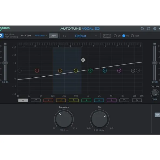Select the high-pass filter node on graph
Screen dimensions: 160x160
point(20,71)
